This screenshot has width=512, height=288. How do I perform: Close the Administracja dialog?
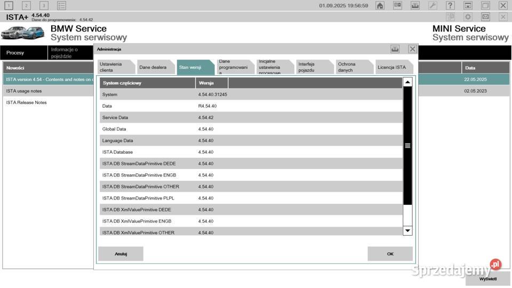[x=412, y=49]
